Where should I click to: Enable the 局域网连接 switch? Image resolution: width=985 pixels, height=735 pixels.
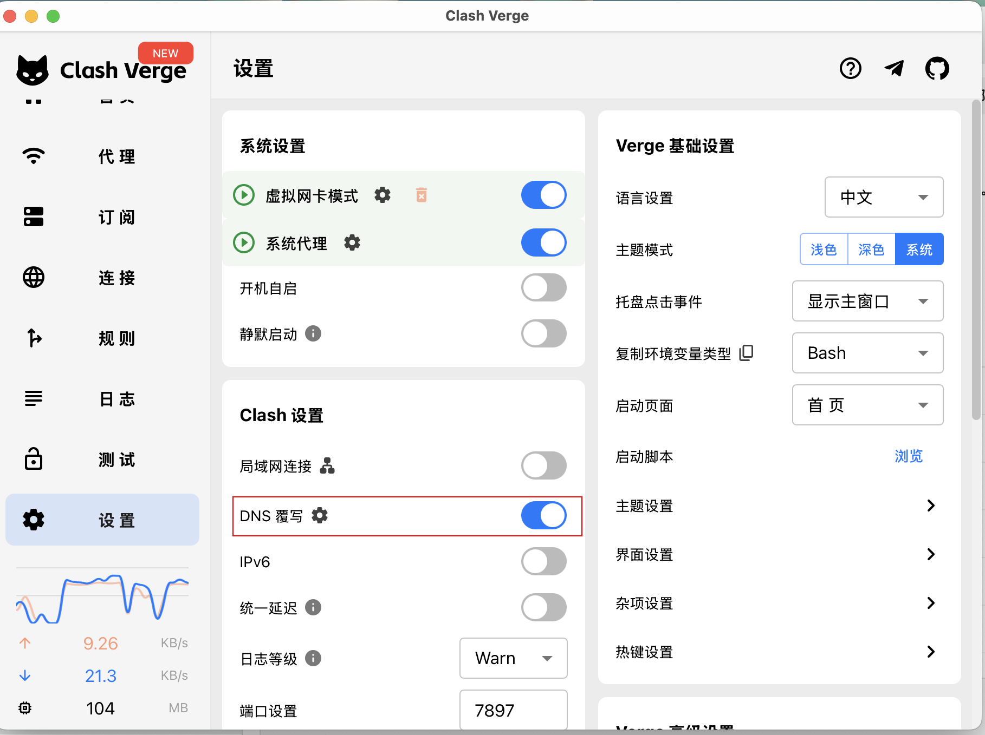click(x=544, y=465)
